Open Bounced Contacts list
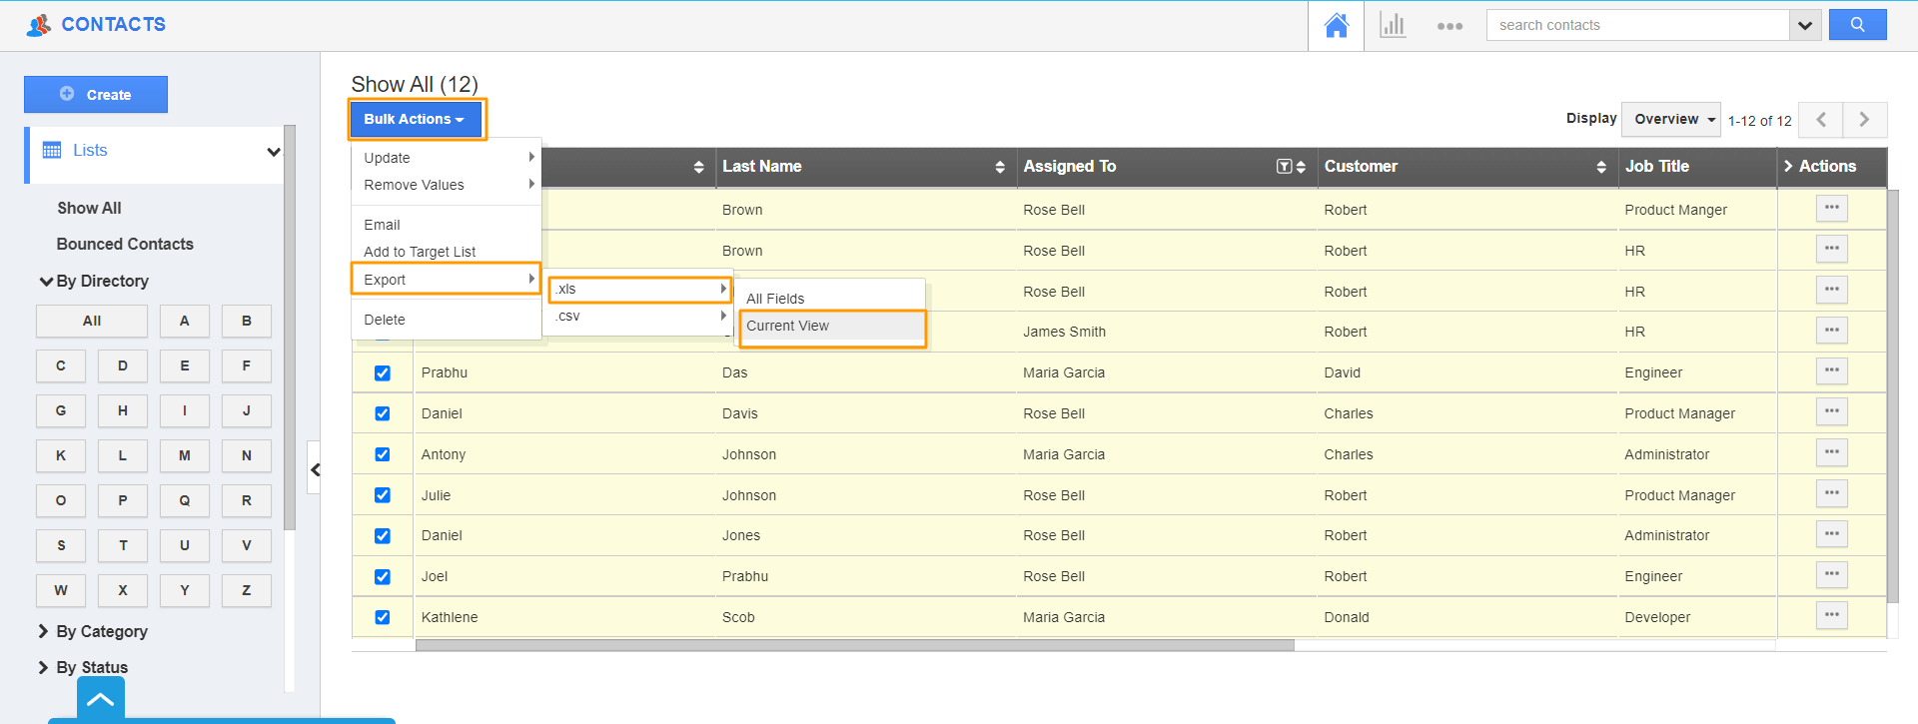The width and height of the screenshot is (1918, 724). (x=125, y=245)
